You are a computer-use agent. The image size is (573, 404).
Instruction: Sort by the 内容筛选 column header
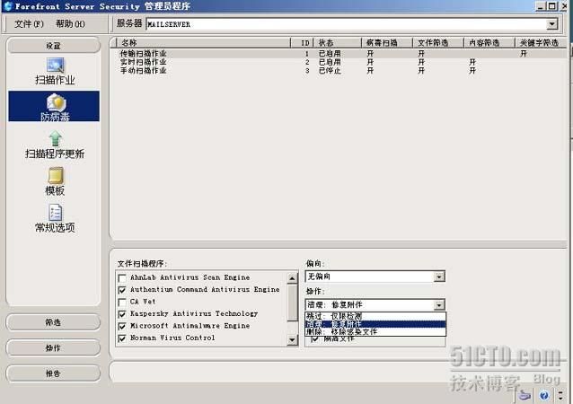[489, 43]
